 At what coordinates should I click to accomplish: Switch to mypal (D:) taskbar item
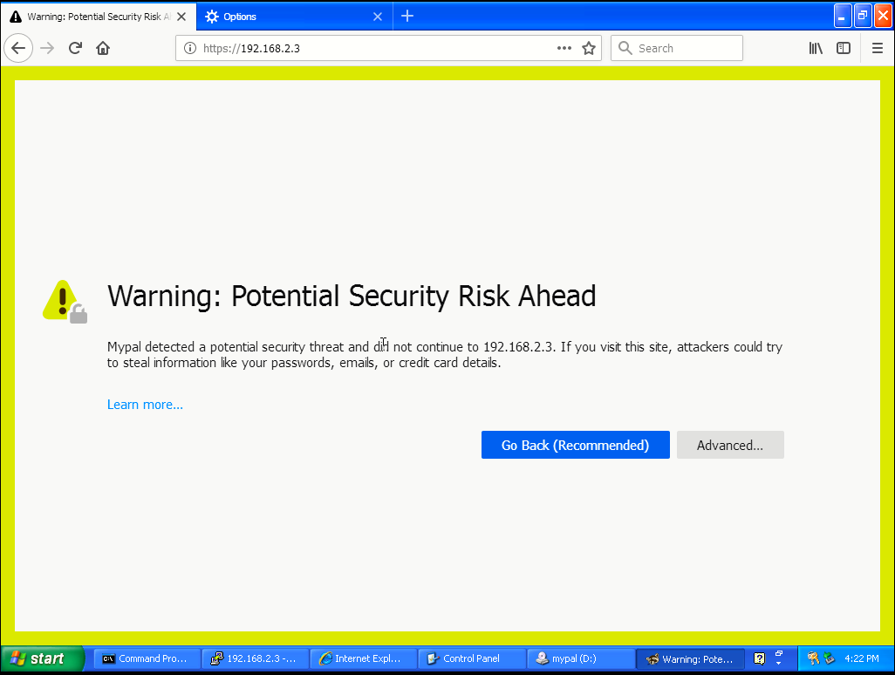coord(580,659)
